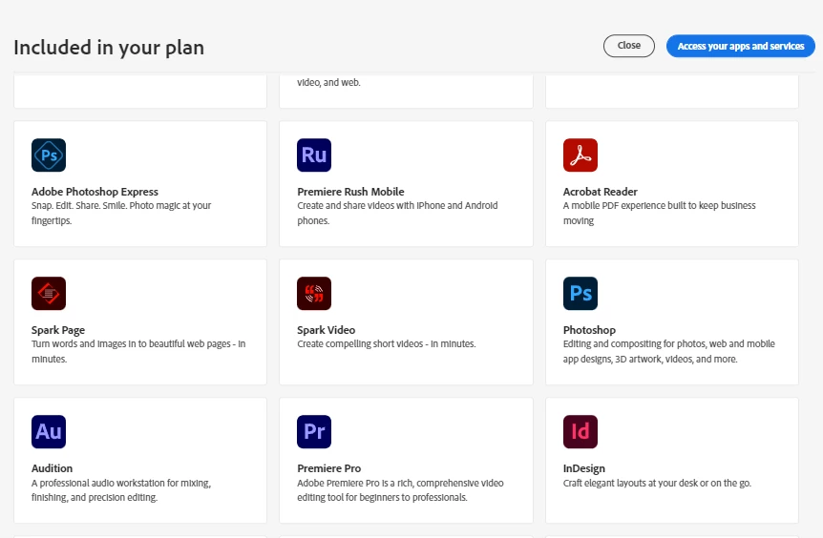Click 'Craft elegant layouts' description
Screen dimensions: 823x538
point(657,483)
